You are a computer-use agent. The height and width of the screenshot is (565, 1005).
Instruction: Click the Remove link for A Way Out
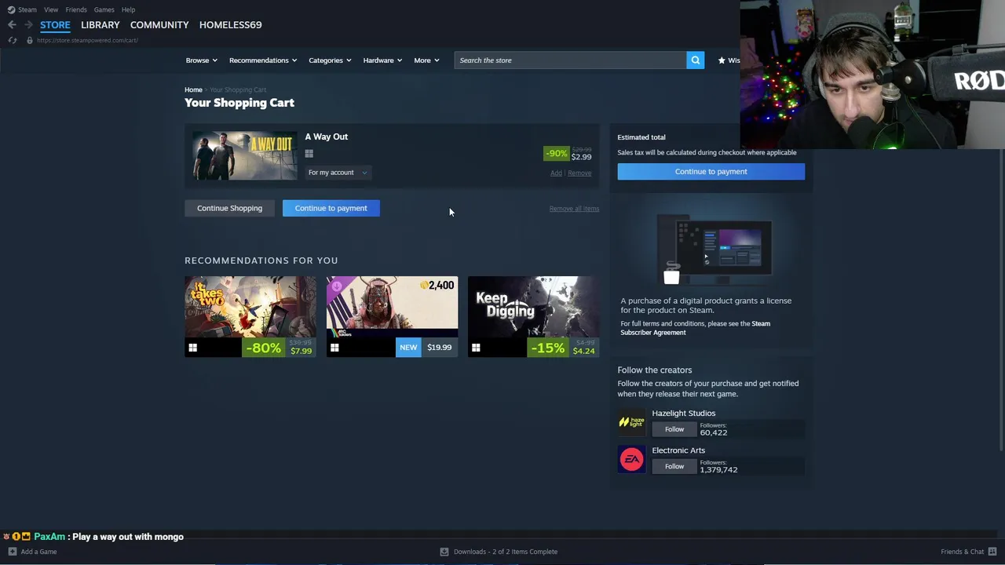click(579, 173)
